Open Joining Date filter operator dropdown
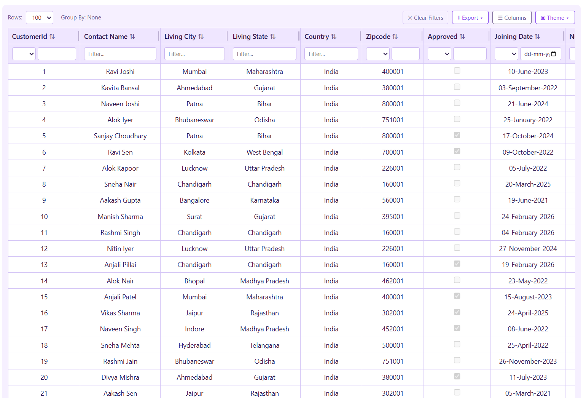586x398 pixels. click(x=506, y=54)
